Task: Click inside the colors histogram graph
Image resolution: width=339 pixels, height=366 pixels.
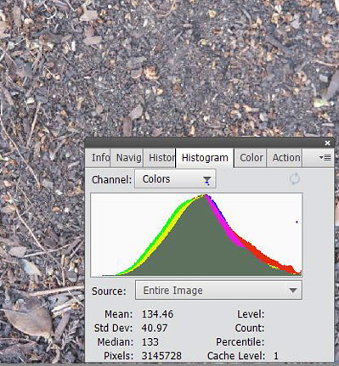Action: point(196,235)
